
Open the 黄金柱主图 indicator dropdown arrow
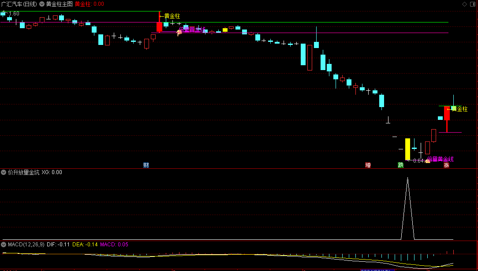pos(42,4)
